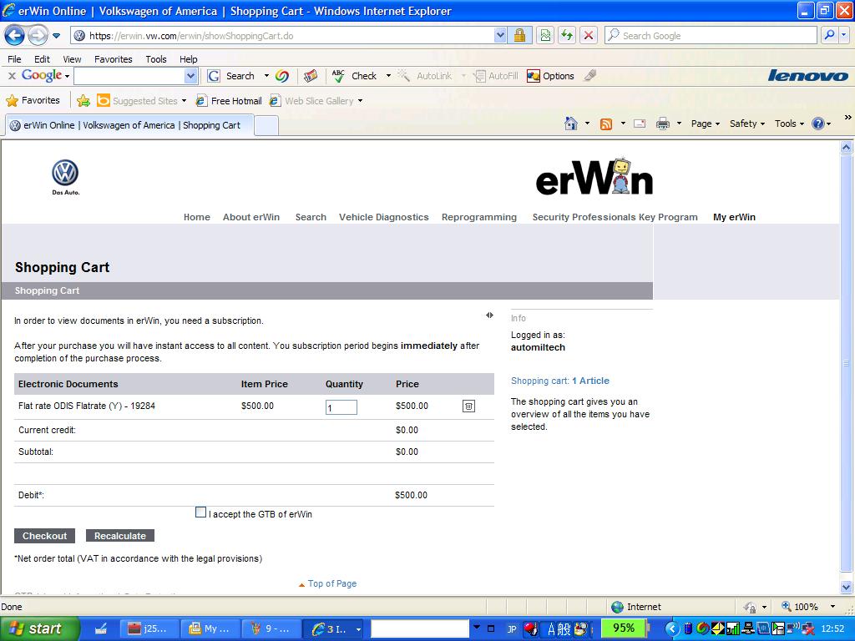Open Suggested Sites dropdown
Viewport: 855px width, 641px height.
point(142,101)
